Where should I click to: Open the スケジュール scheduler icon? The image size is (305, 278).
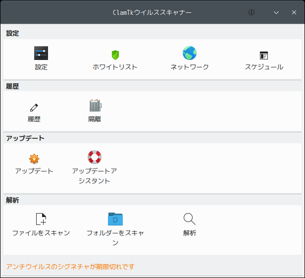[x=264, y=56]
